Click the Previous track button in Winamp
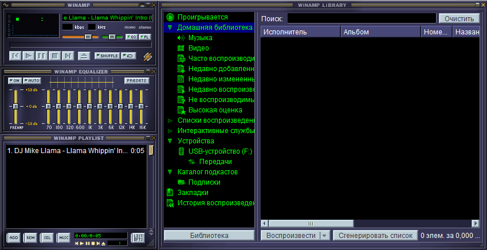 pyautogui.click(x=15, y=56)
